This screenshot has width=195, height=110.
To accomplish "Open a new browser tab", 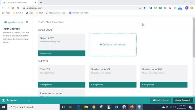I will pos(41,3).
